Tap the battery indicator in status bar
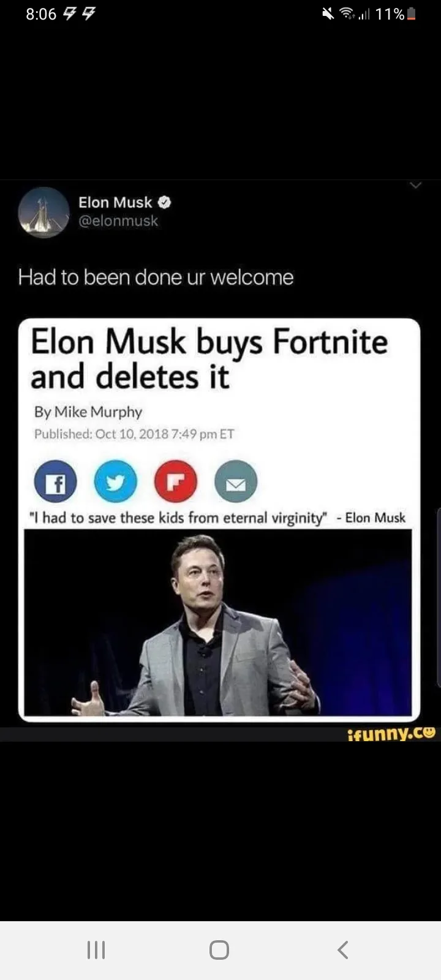 (412, 14)
